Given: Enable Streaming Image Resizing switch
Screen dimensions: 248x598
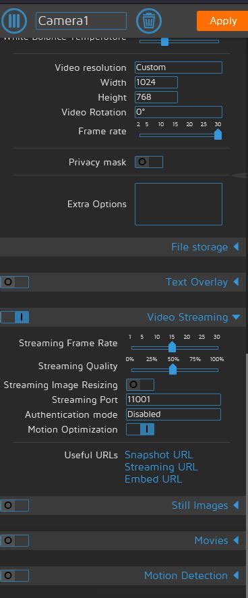Looking at the screenshot, I should click(140, 385).
